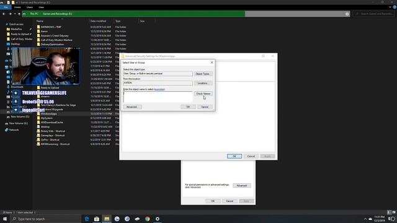Sort by the Name column header
Viewport: 397px width, 223px height.
point(40,21)
